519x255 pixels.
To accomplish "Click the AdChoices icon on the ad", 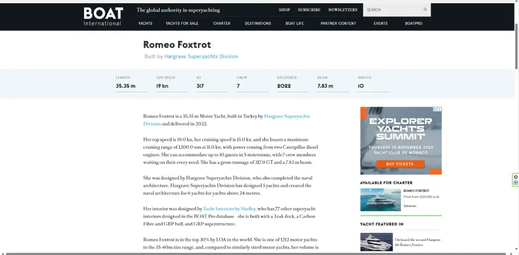I will point(435,109).
